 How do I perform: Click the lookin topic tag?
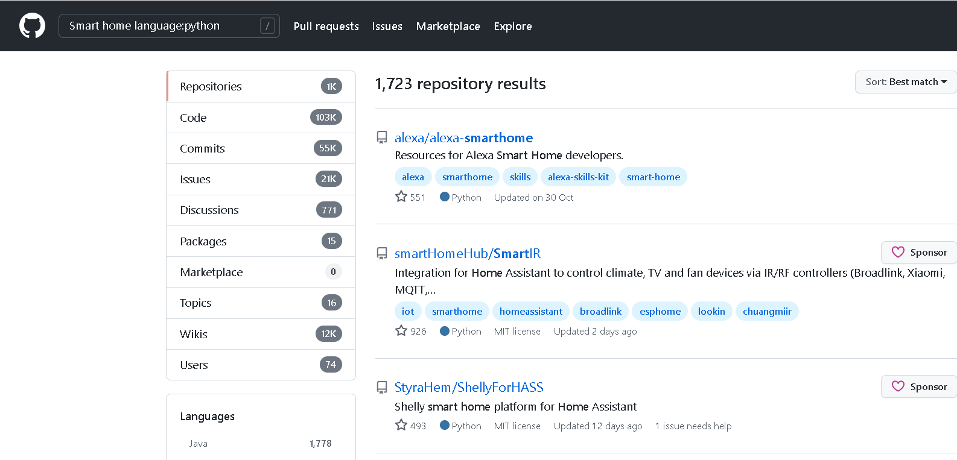711,311
